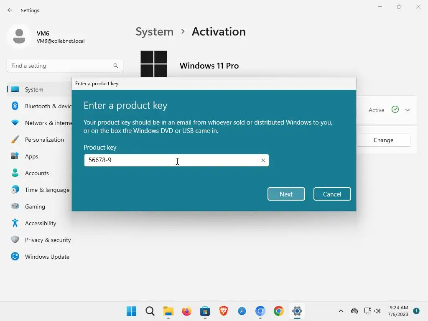
Task: Click the Windows Update sync icon
Action: point(15,256)
